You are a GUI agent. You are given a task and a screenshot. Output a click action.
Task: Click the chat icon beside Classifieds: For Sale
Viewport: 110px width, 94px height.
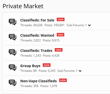12,22
